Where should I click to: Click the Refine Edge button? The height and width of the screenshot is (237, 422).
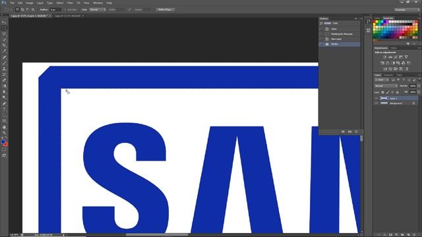[x=166, y=9]
